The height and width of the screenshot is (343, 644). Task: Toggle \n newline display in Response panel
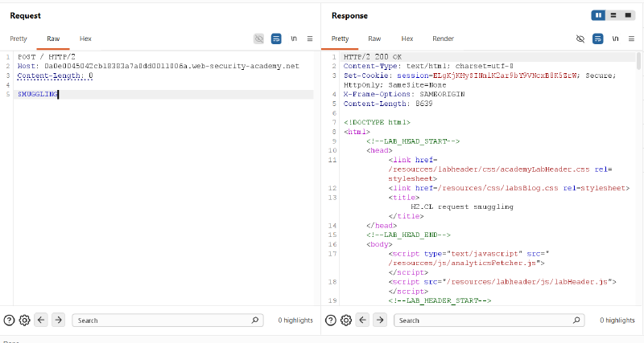coord(615,39)
